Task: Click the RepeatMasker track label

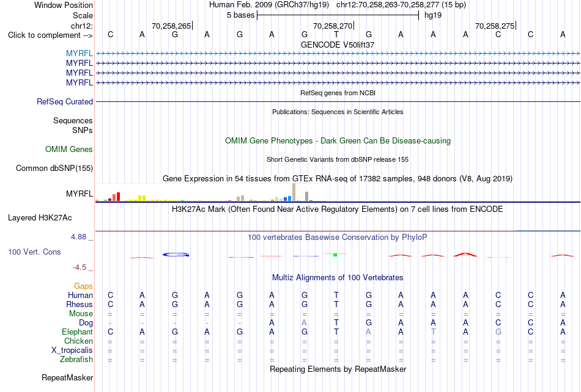Action: [67, 377]
